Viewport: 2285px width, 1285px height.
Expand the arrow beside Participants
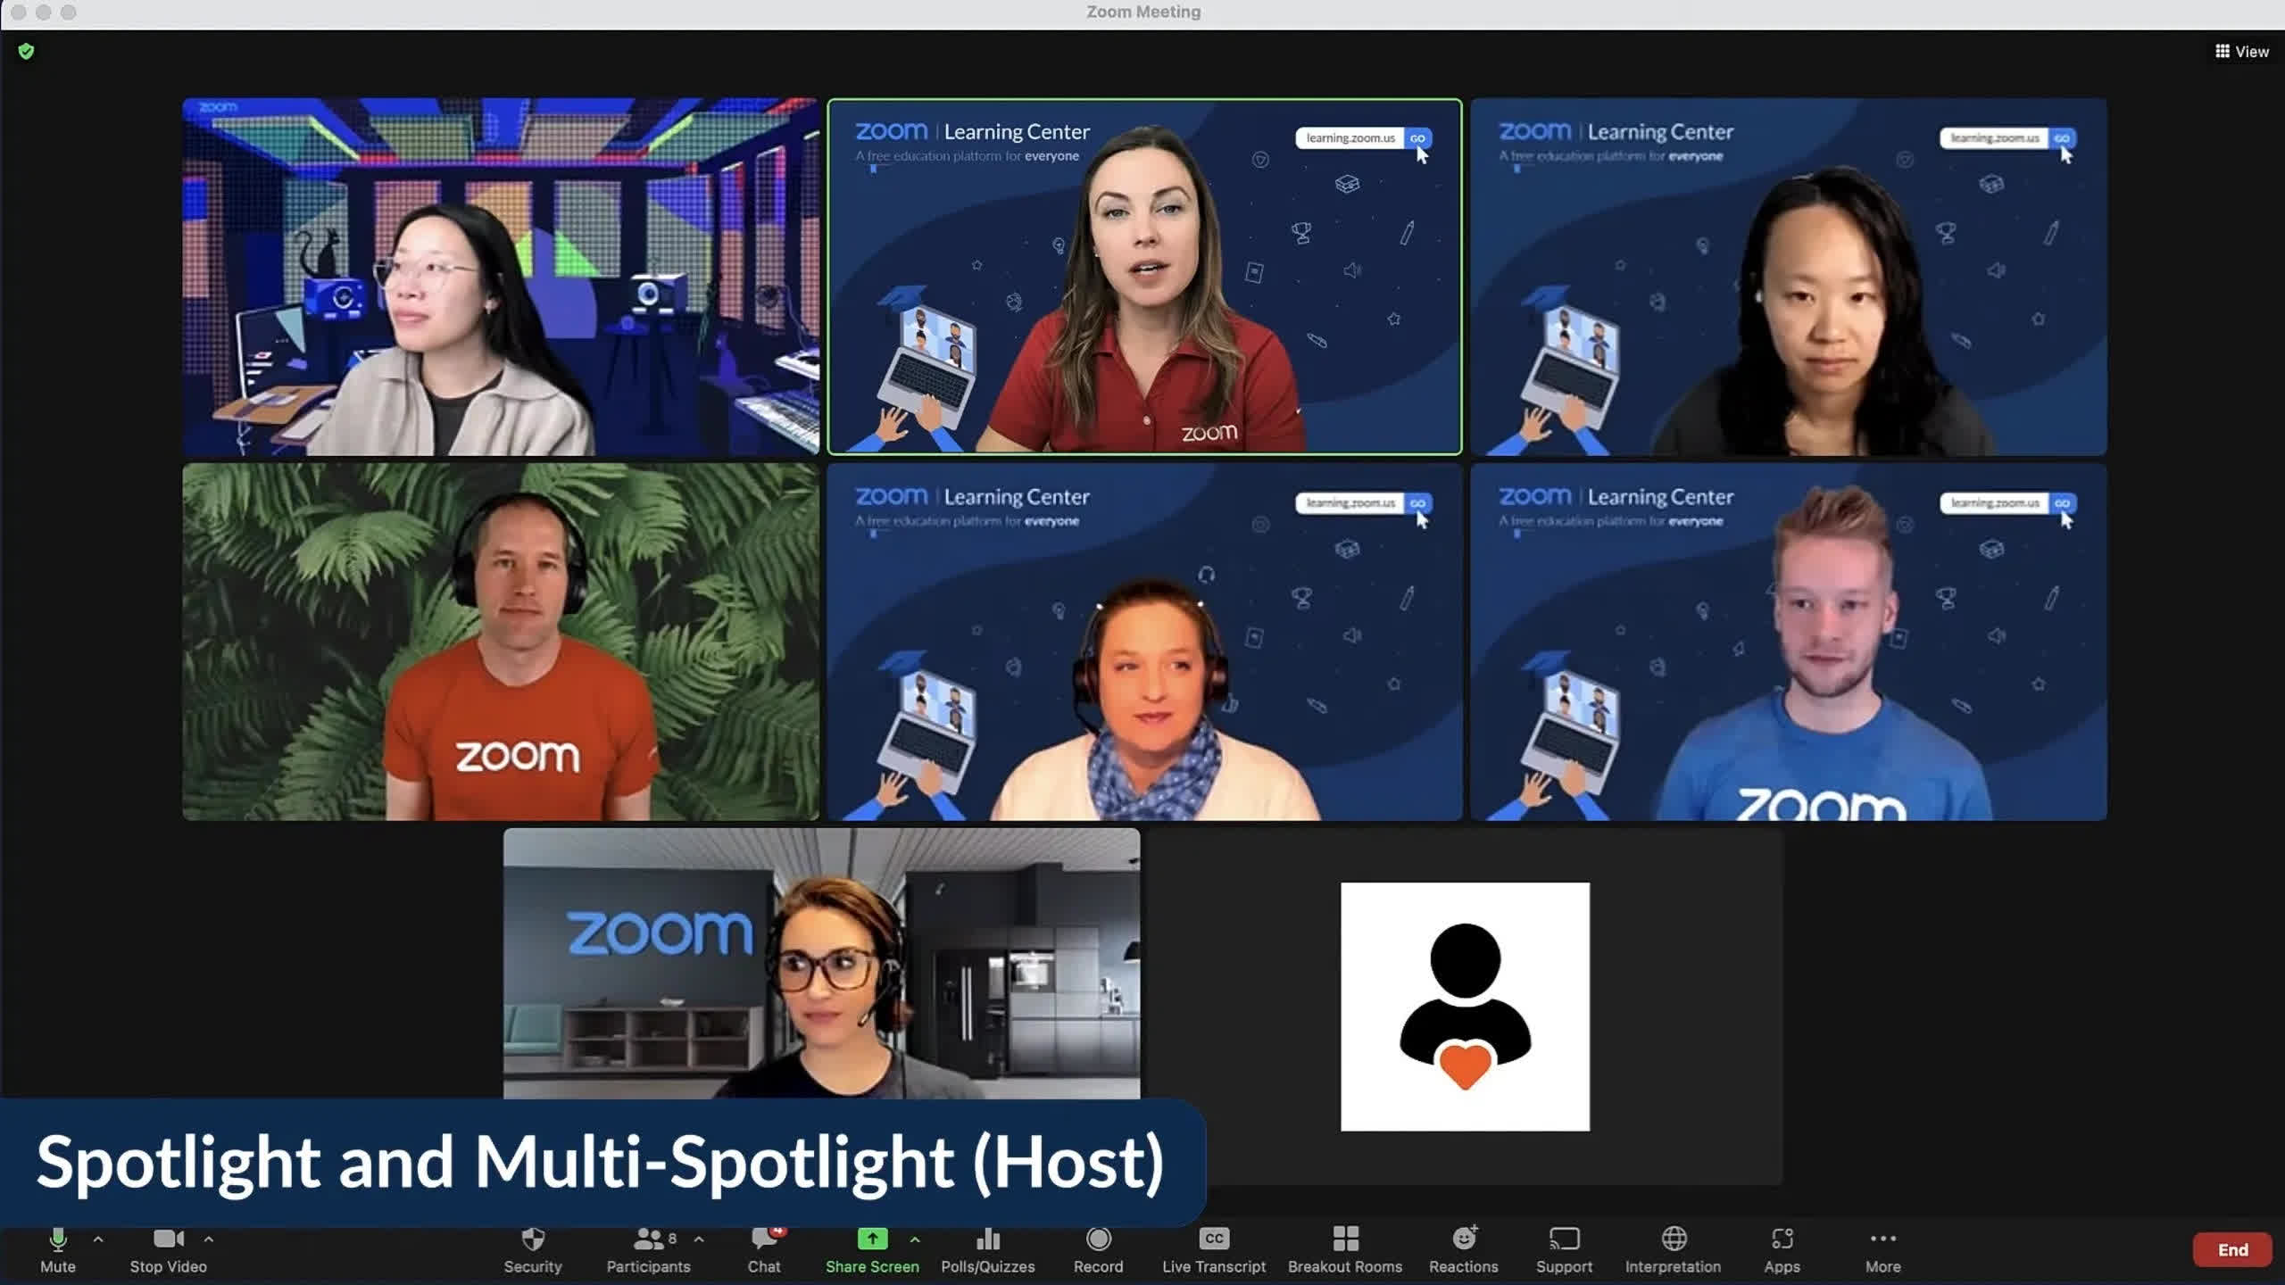699,1239
